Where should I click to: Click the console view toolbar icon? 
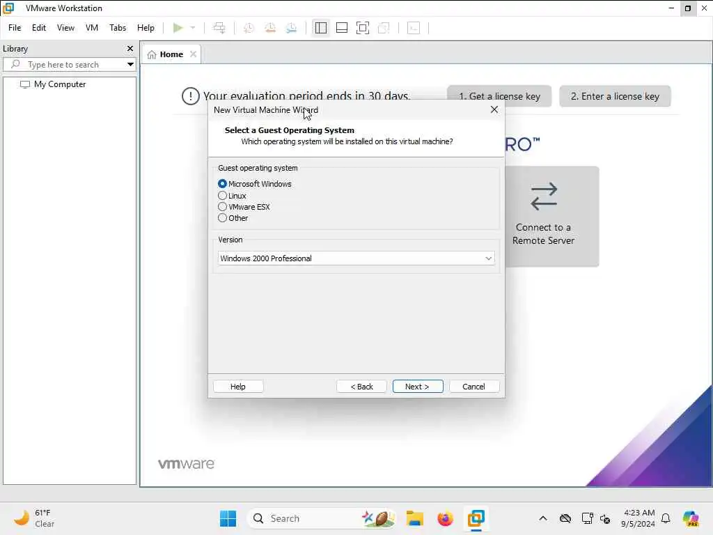[x=414, y=28]
